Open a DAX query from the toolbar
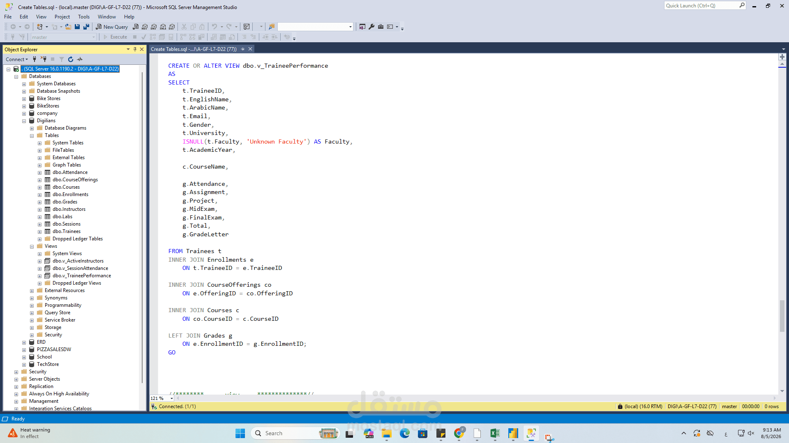Screen dimensions: 789x443 172,27
